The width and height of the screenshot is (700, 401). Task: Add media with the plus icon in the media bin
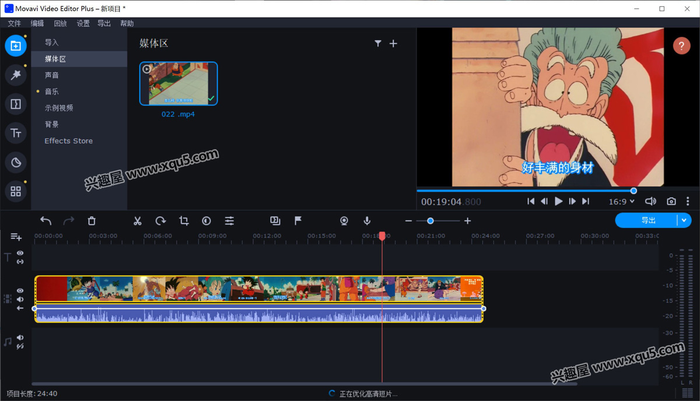click(x=393, y=43)
